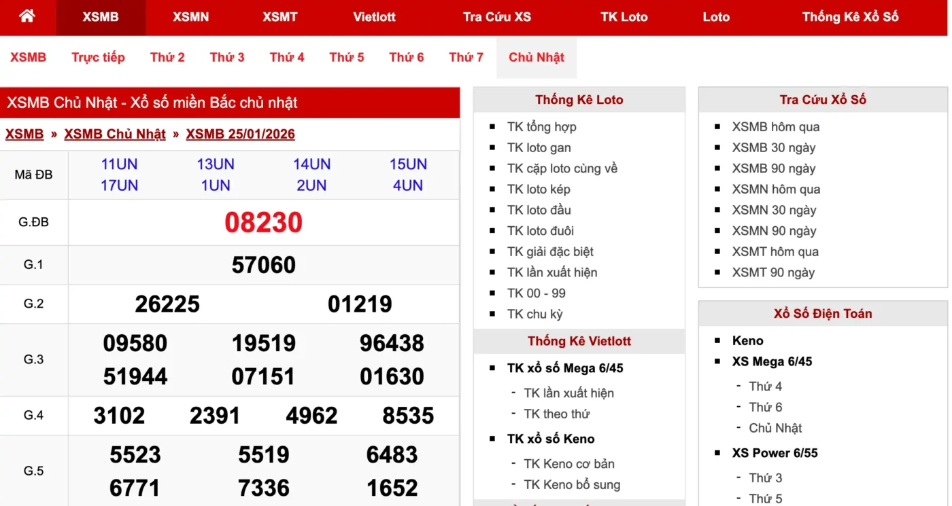Screen dimensions: 952x506
Task: Switch to the Thứ 2 tab
Action: (x=167, y=58)
